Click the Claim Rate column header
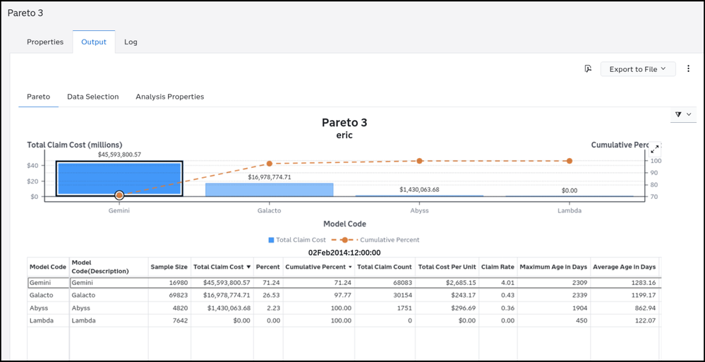 point(498,267)
